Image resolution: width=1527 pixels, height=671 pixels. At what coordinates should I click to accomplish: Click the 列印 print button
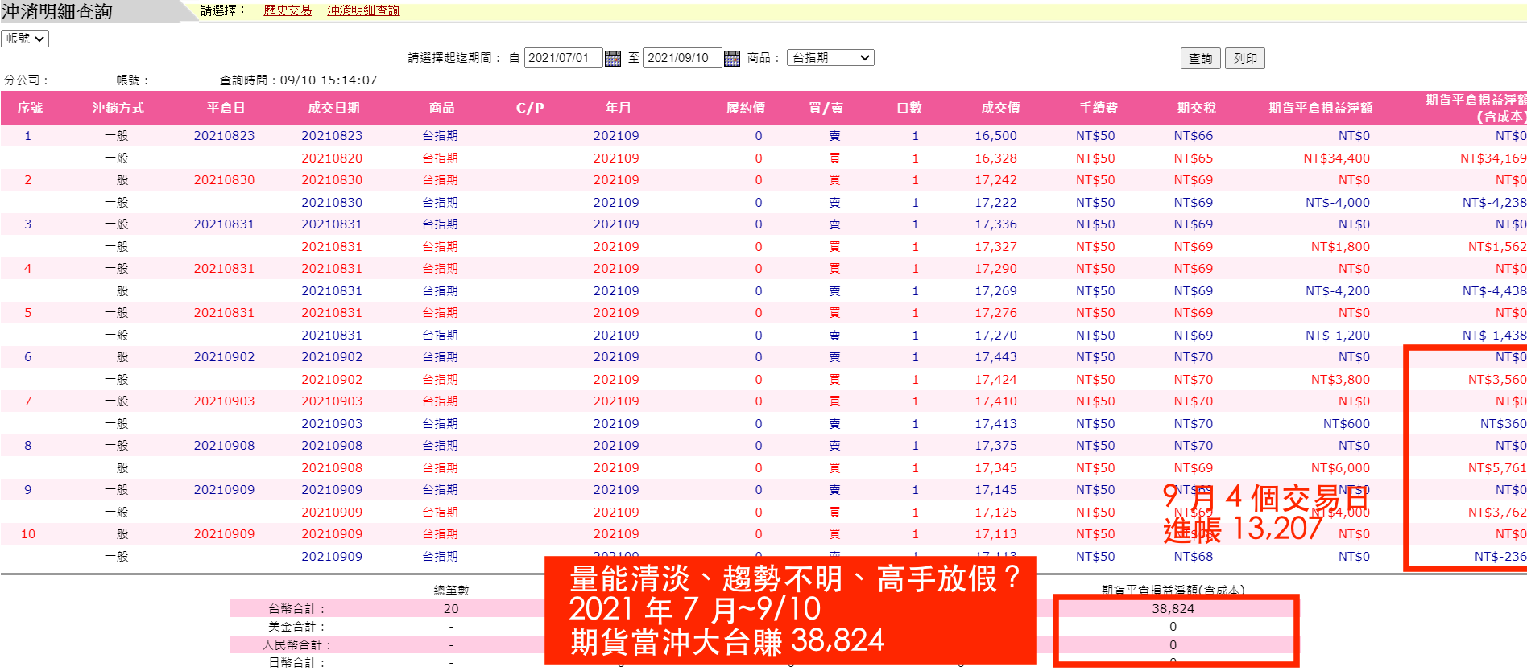pos(1245,59)
